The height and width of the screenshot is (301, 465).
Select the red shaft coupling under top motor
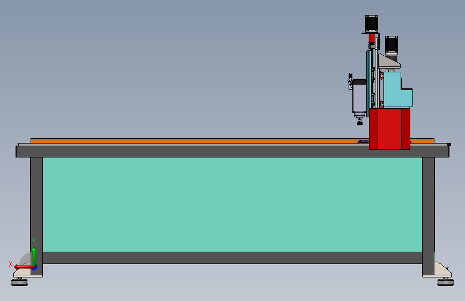372,38
